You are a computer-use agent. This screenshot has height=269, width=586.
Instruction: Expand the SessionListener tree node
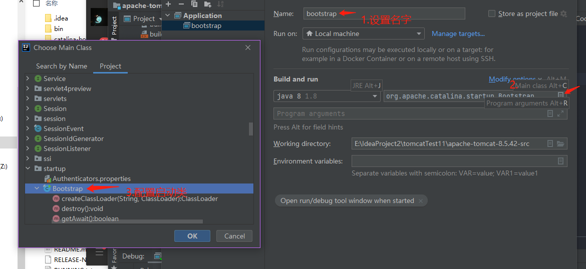click(28, 149)
